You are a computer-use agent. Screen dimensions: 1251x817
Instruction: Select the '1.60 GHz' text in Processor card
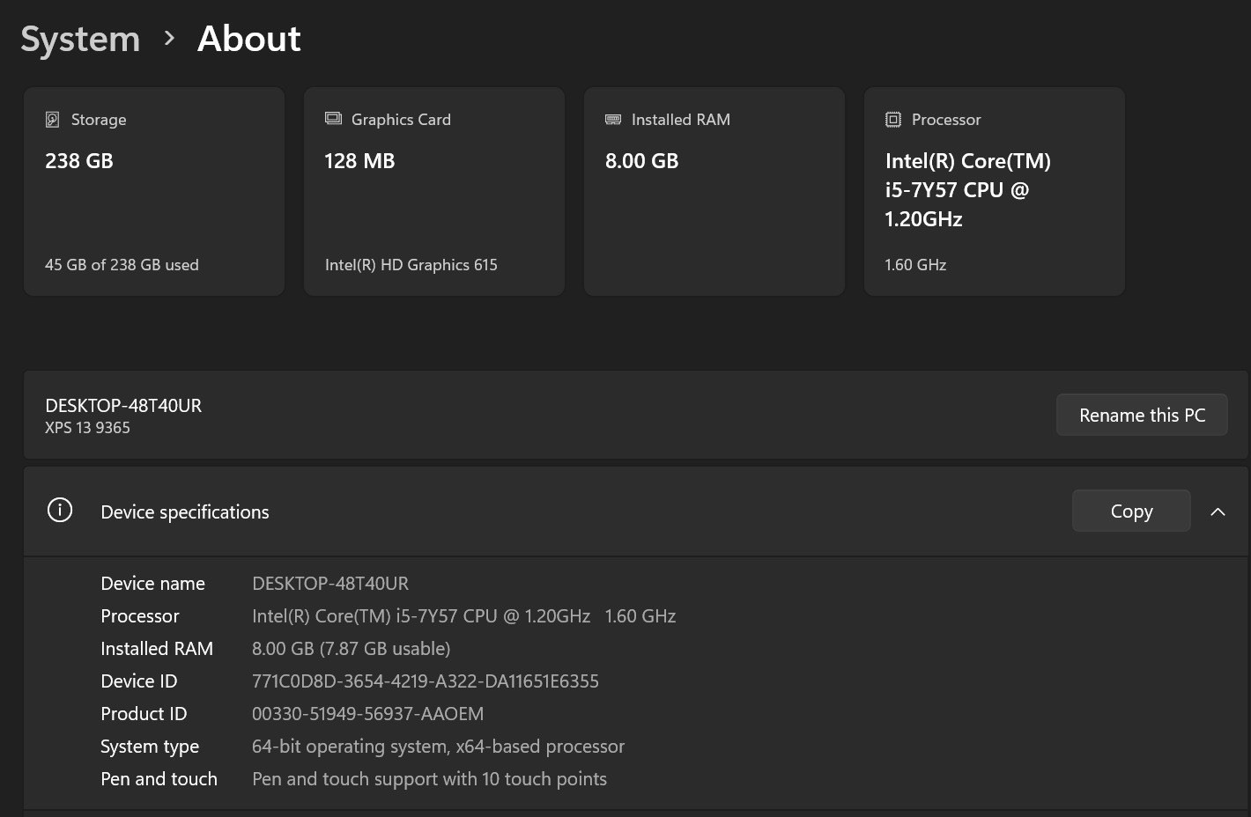[x=915, y=265]
